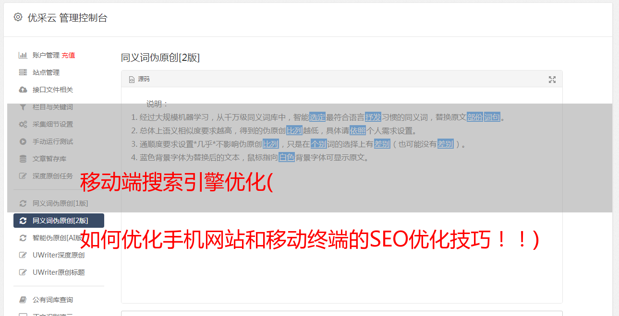Click the play icon for 手动运行测试
The image size is (619, 316).
tap(23, 141)
